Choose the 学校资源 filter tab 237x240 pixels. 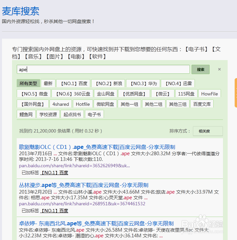click(48, 114)
